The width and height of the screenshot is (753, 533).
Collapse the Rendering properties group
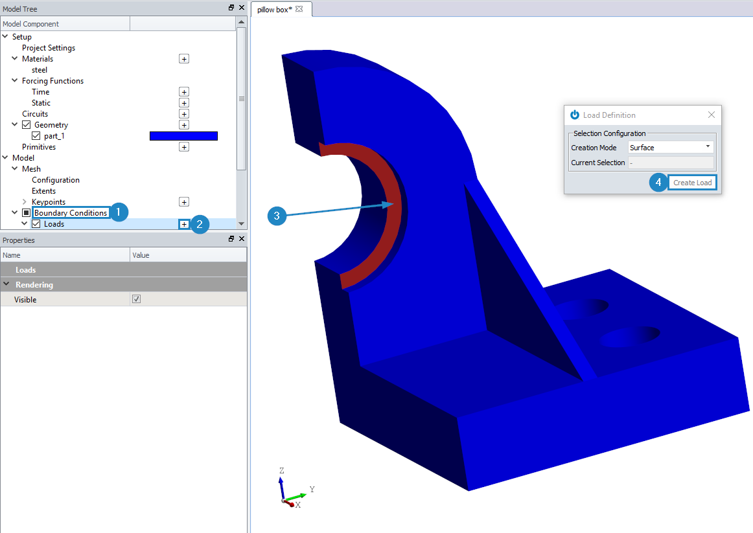pos(6,284)
